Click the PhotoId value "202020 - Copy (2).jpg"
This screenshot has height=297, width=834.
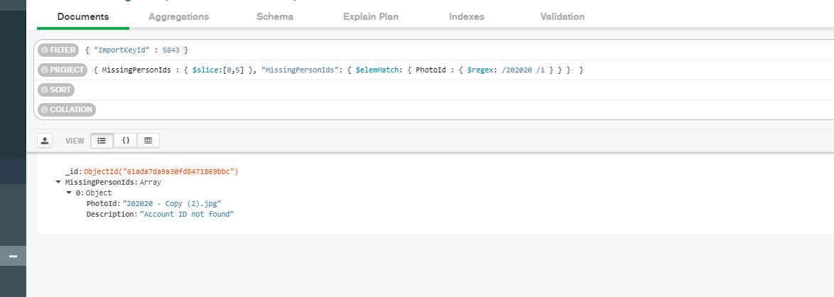tap(172, 203)
